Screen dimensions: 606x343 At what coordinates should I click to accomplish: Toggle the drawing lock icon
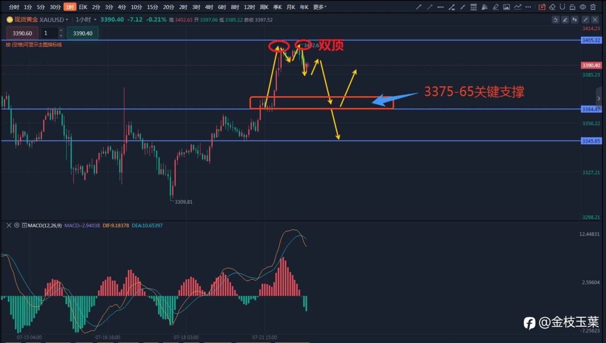pos(572,7)
